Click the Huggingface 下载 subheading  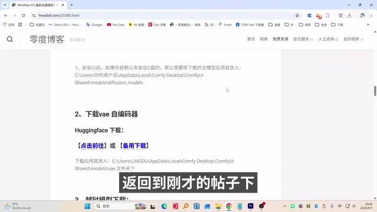[99, 130]
